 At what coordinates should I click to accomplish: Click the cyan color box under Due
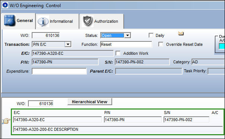click(x=222, y=46)
